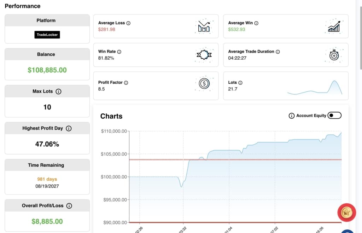Click the Platform card header
Image resolution: width=362 pixels, height=233 pixels.
(47, 20)
